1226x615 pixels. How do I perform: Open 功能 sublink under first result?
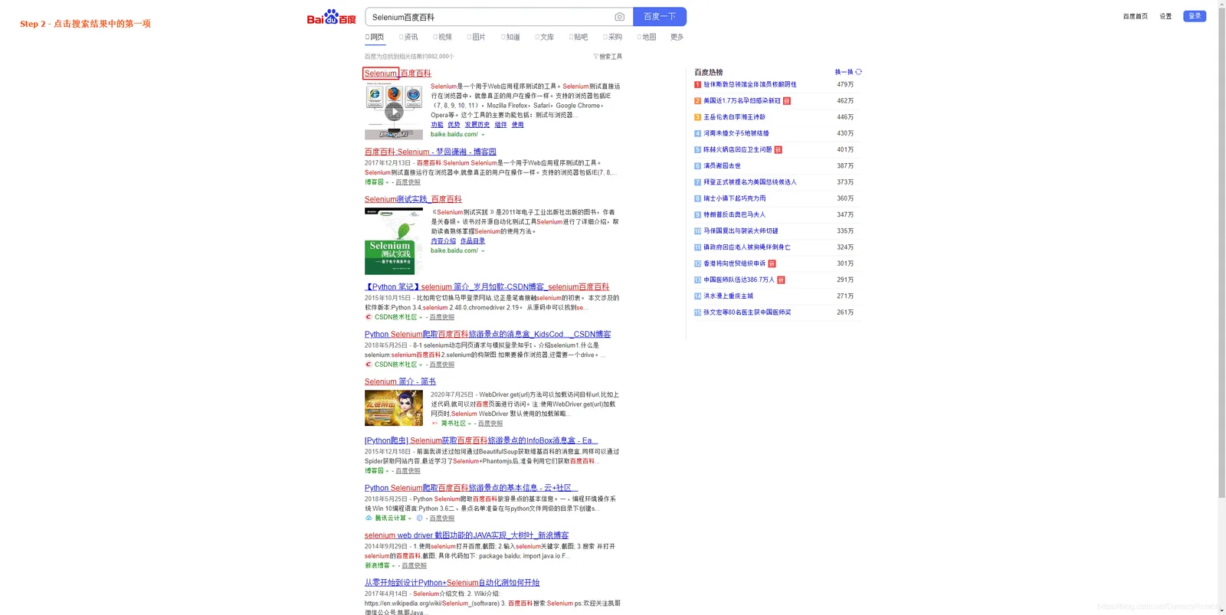437,125
